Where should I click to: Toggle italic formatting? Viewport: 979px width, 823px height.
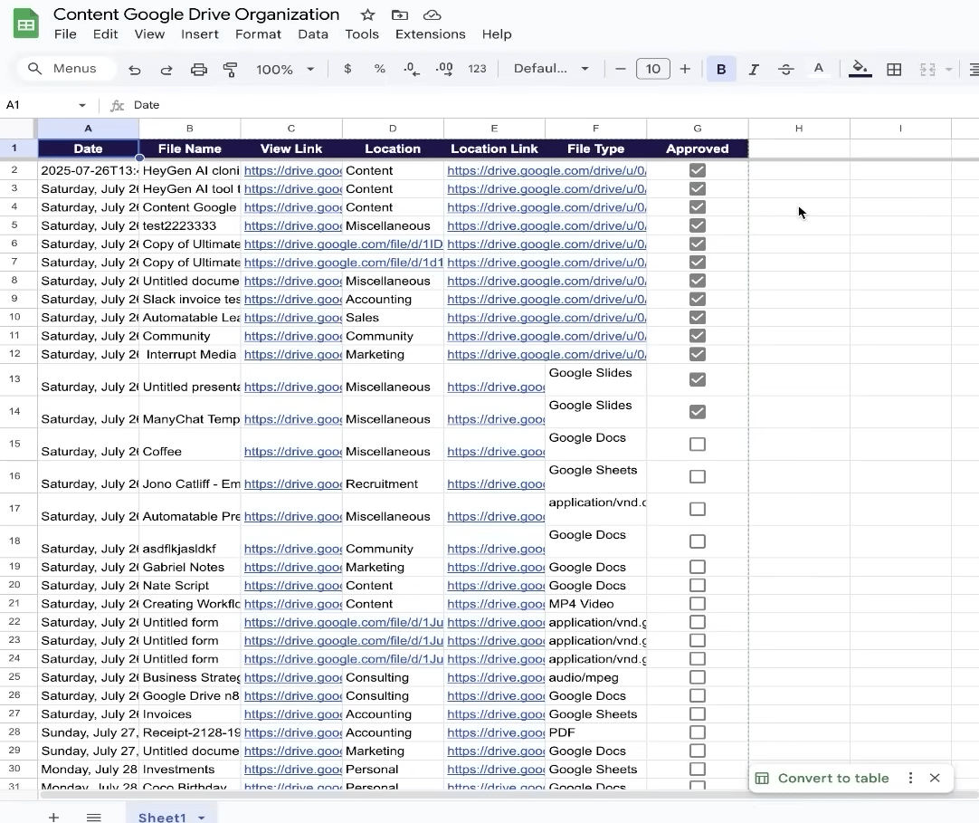point(754,70)
